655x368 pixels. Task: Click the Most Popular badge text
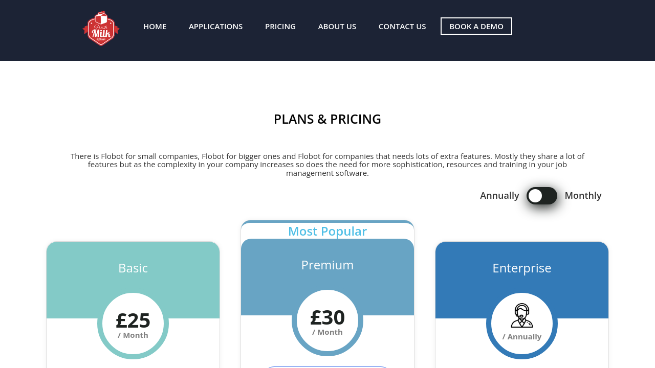coord(327,232)
